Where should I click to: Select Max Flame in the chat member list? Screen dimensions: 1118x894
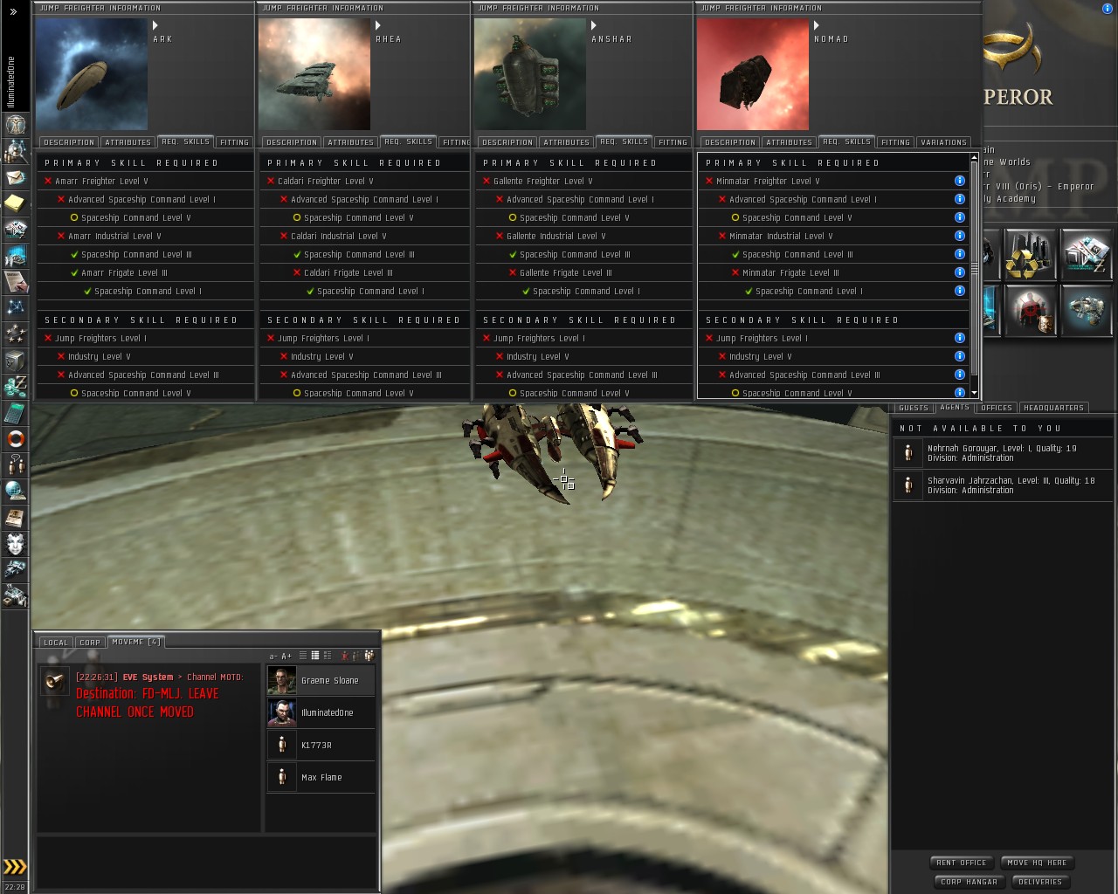pyautogui.click(x=321, y=777)
